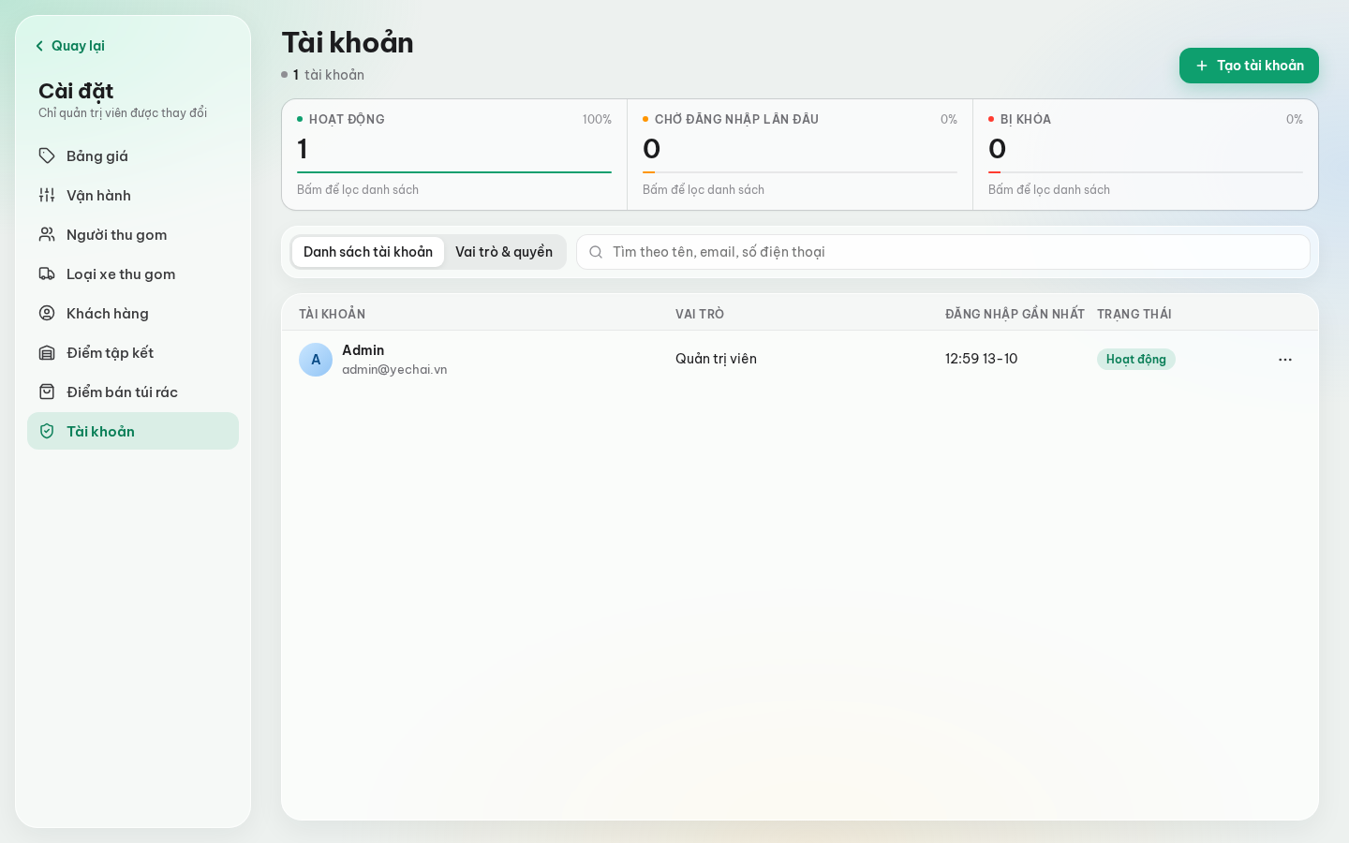Viewport: 1349px width, 843px height.
Task: Select the Tài khoản sidebar item
Action: click(x=133, y=431)
